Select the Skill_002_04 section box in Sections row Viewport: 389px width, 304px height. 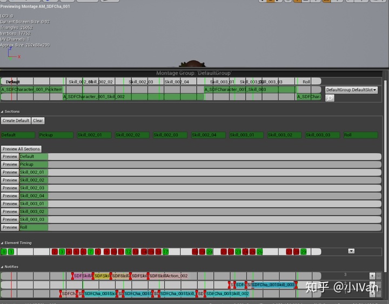point(209,135)
